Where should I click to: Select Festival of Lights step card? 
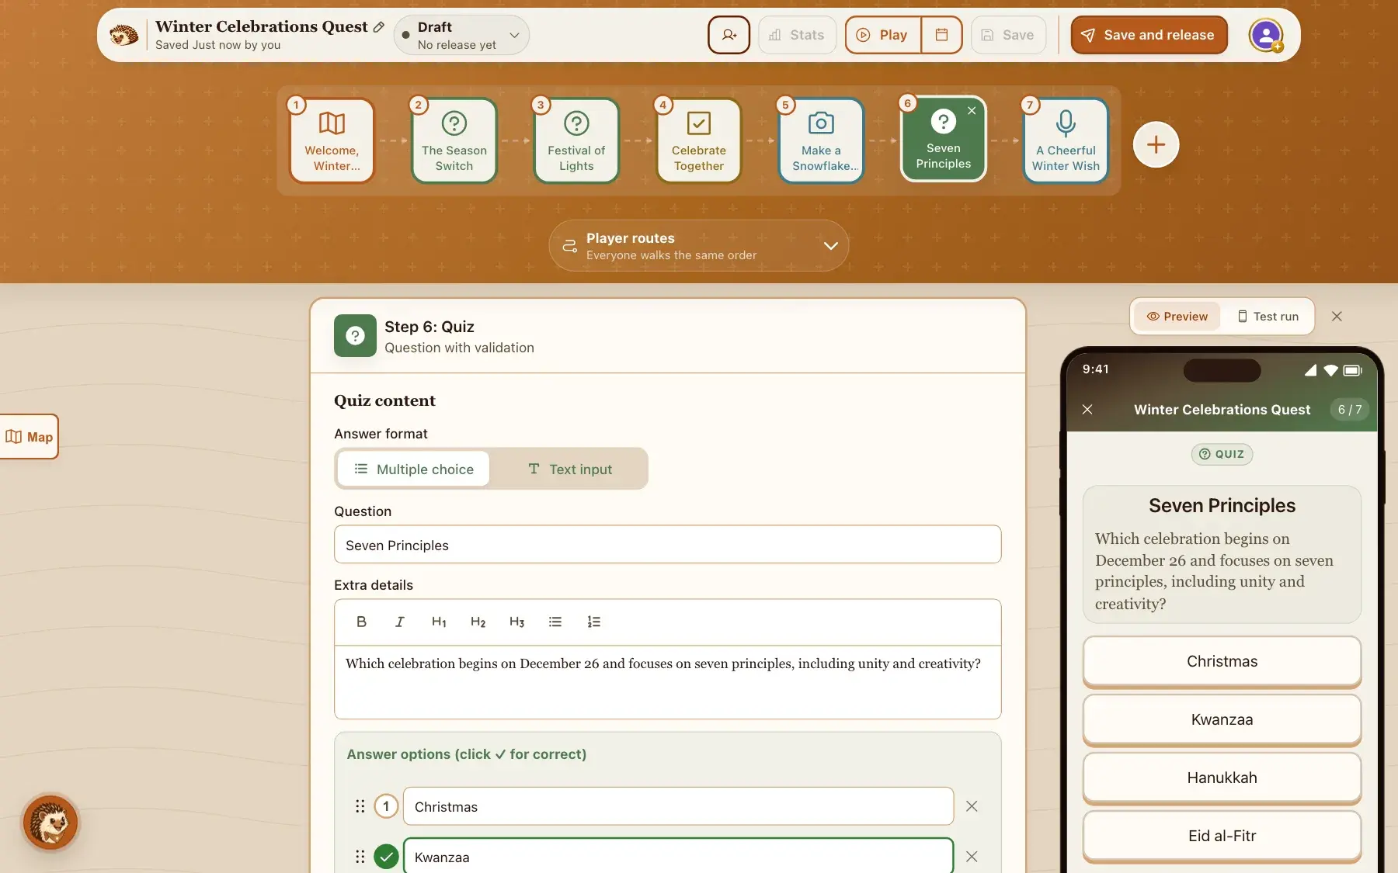[576, 141]
